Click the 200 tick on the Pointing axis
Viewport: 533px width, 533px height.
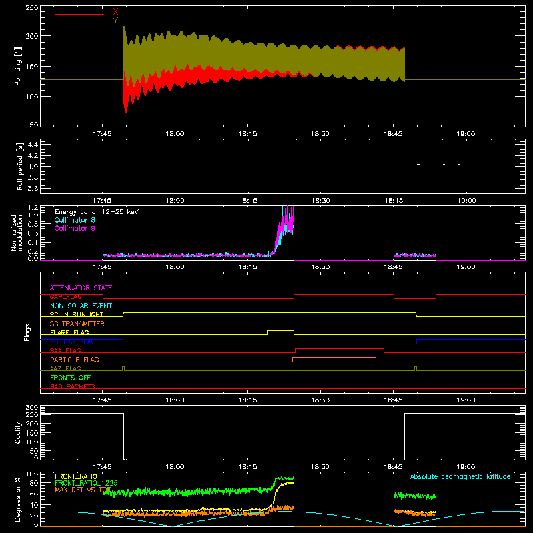[x=32, y=36]
